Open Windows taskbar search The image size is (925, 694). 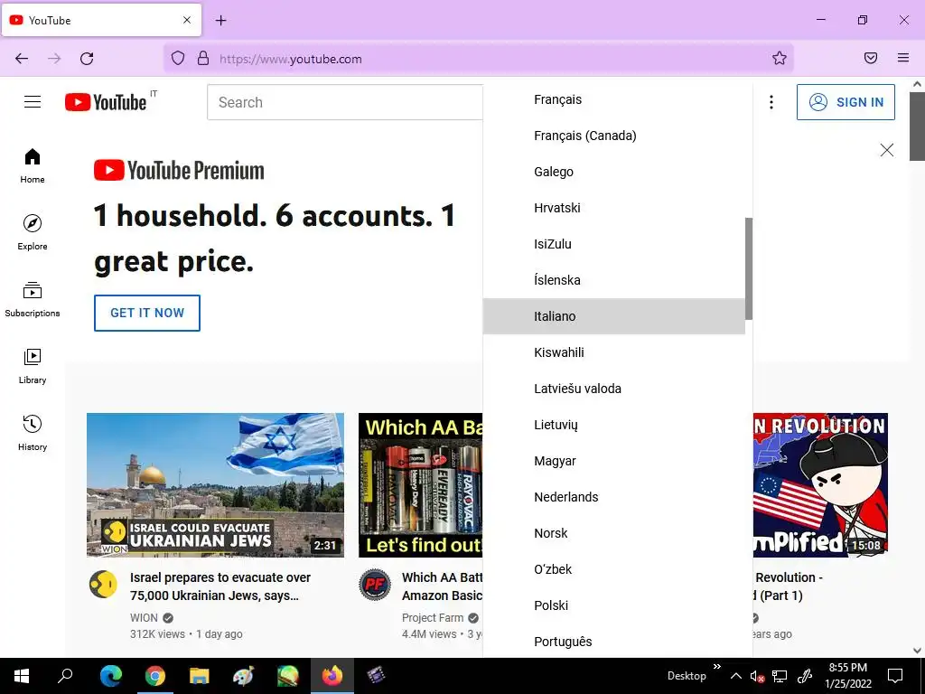[65, 676]
